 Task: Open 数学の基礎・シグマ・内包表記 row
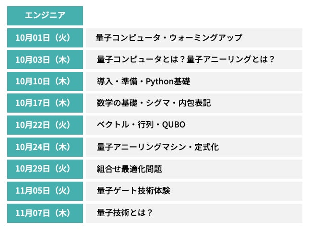click(x=194, y=103)
